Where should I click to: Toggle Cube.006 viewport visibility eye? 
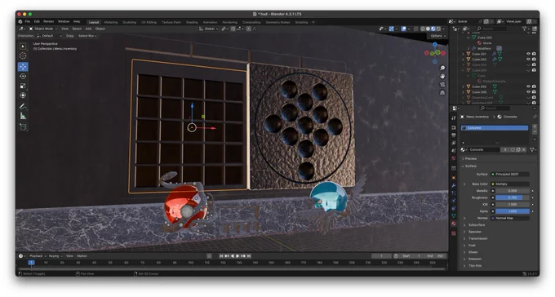click(x=528, y=92)
